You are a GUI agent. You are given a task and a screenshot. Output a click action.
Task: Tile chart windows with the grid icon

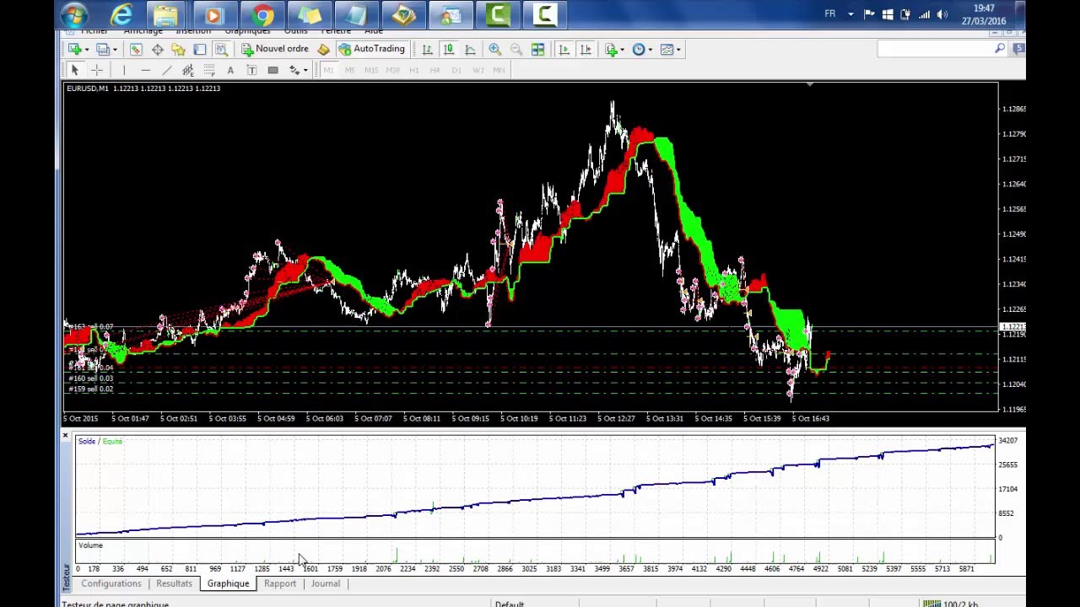(537, 49)
